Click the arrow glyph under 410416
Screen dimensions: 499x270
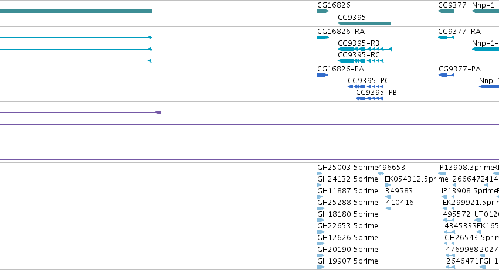pyautogui.click(x=388, y=209)
